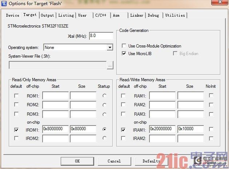Click the RAM2 Start field
229x169 pixels.
point(162,104)
